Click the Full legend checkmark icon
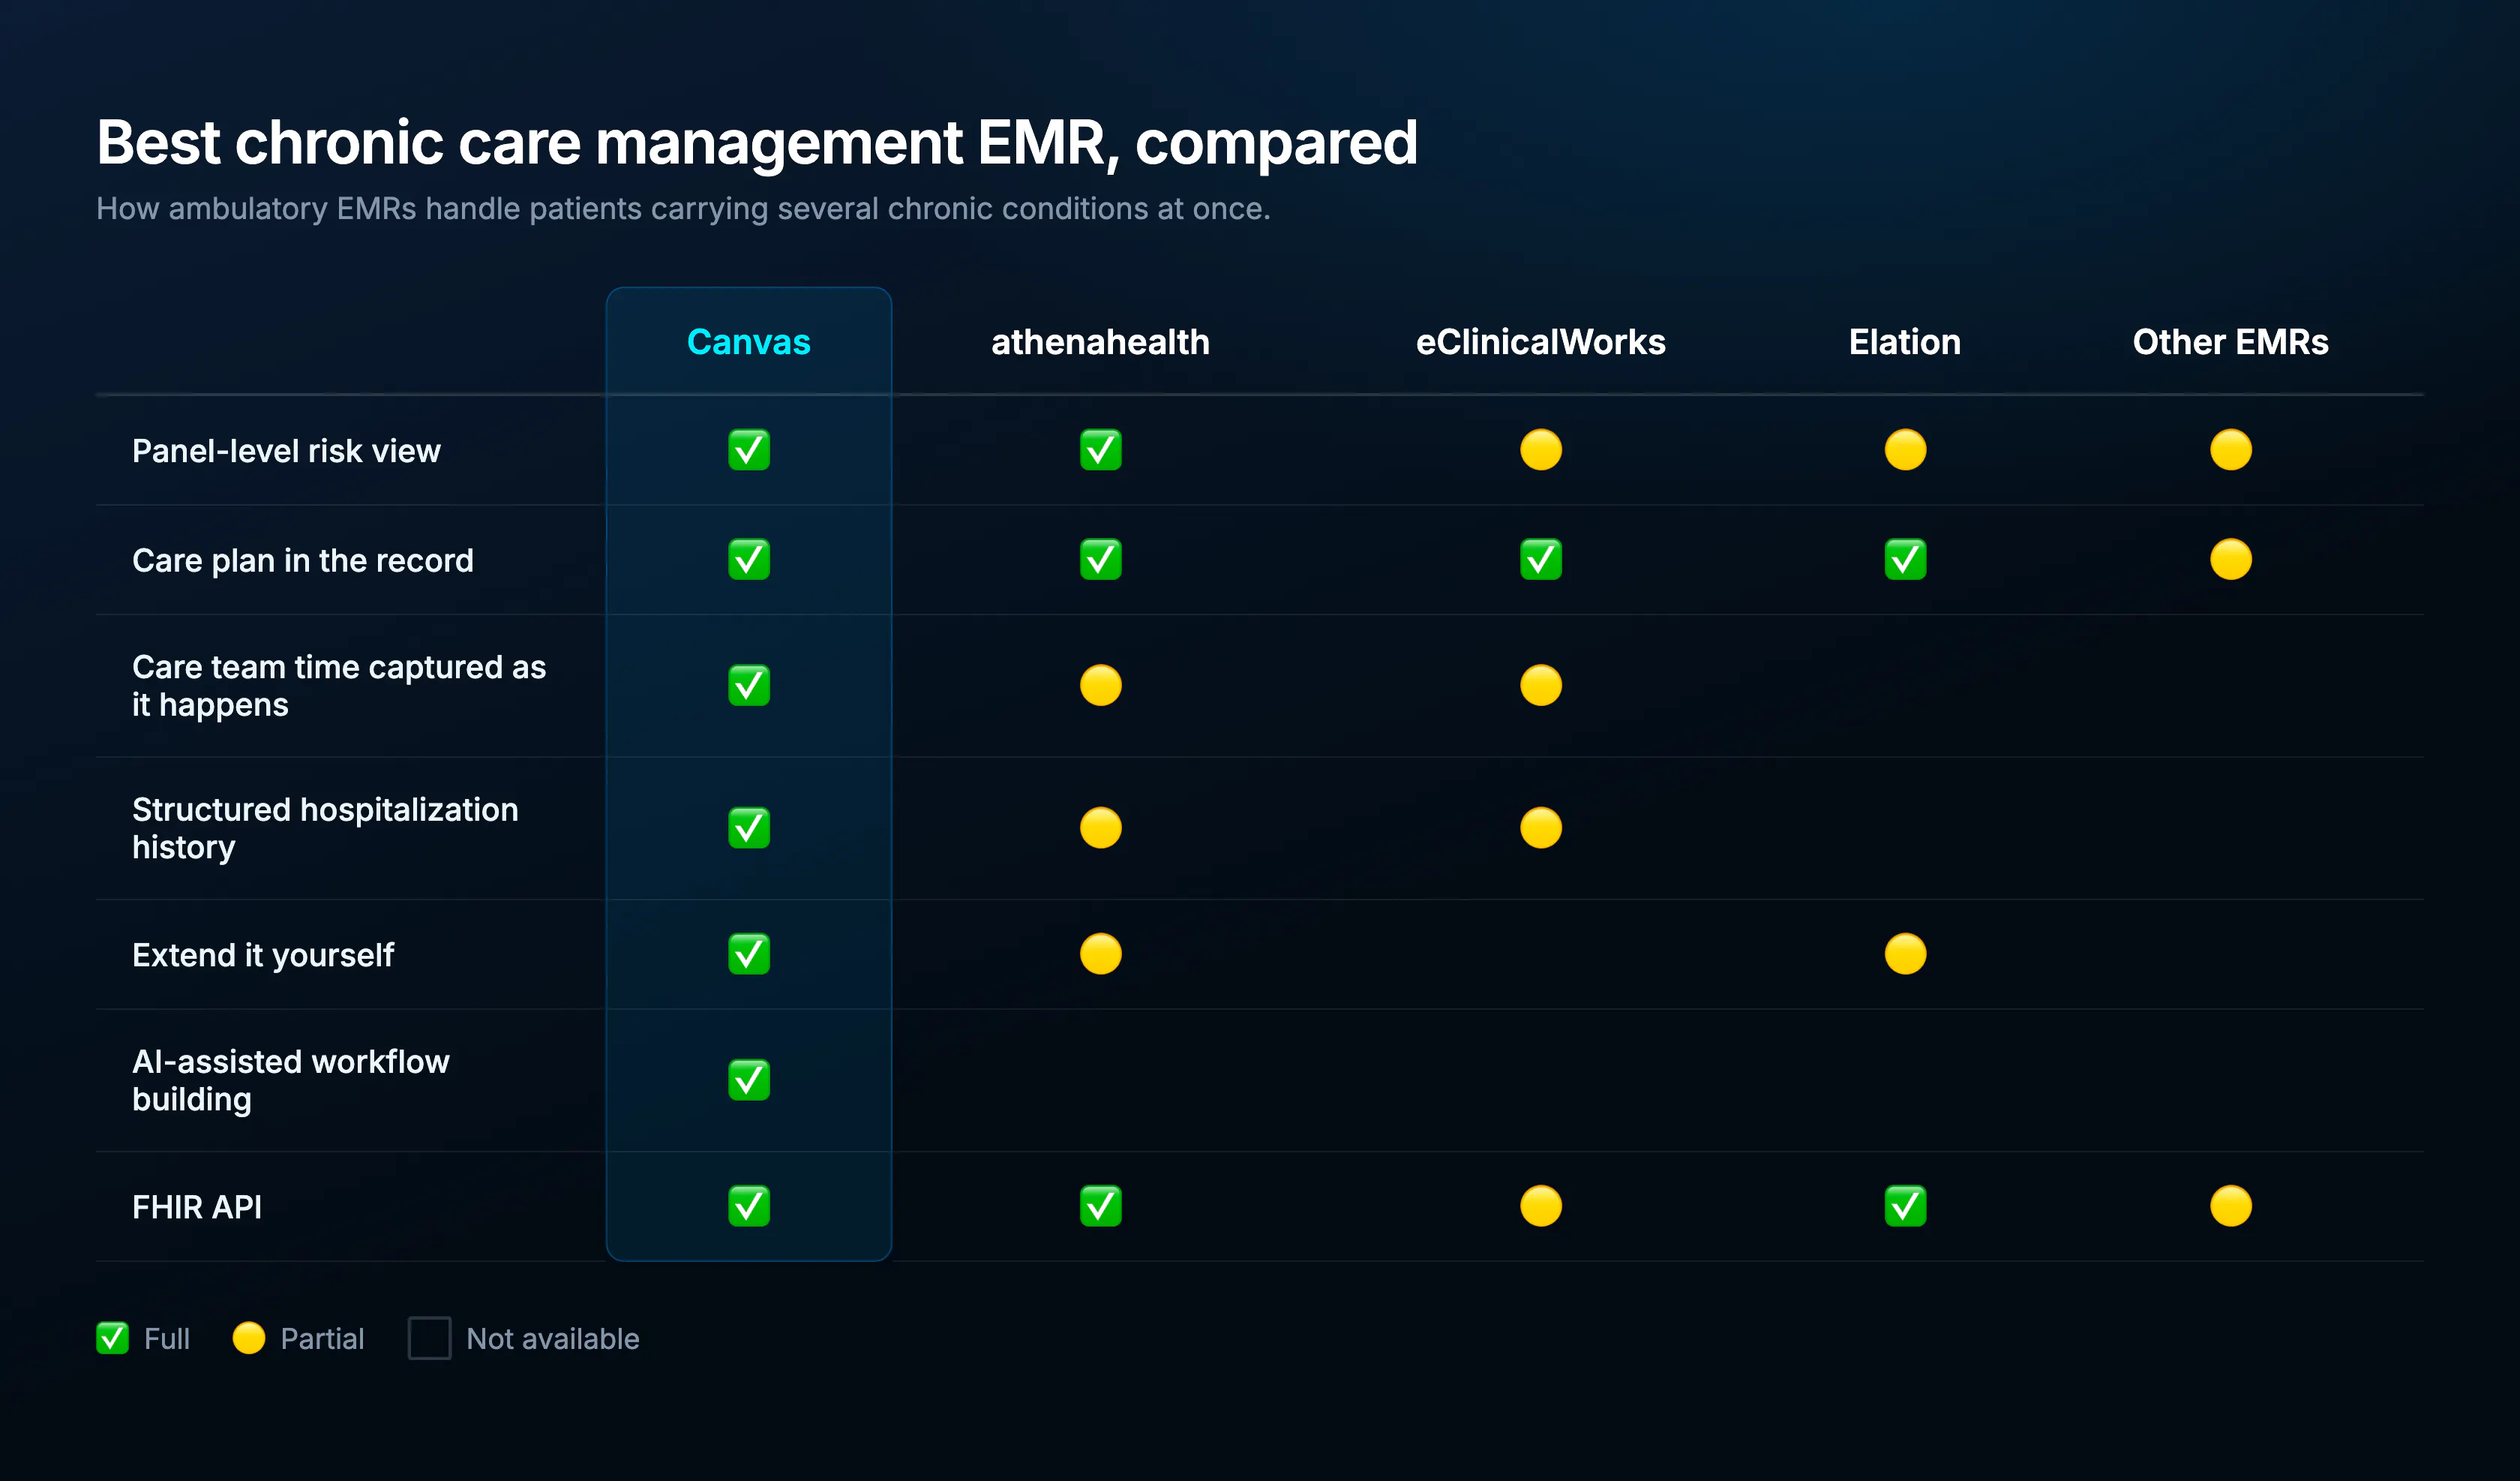 point(112,1338)
